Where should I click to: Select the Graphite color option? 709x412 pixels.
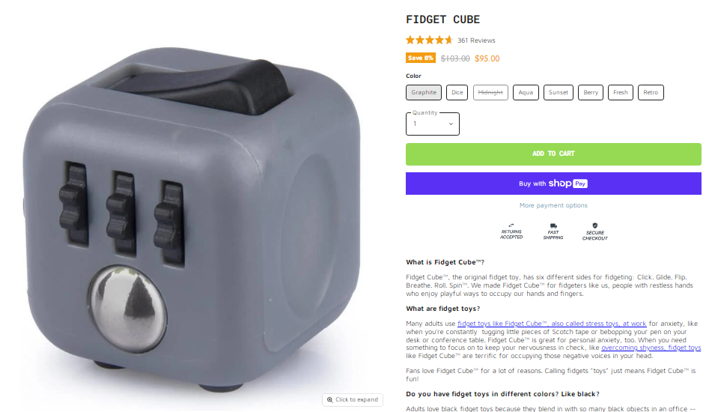(x=424, y=92)
